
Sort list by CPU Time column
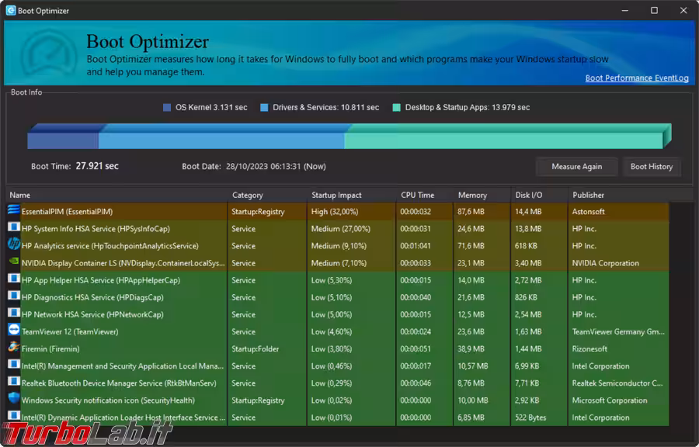pos(417,196)
